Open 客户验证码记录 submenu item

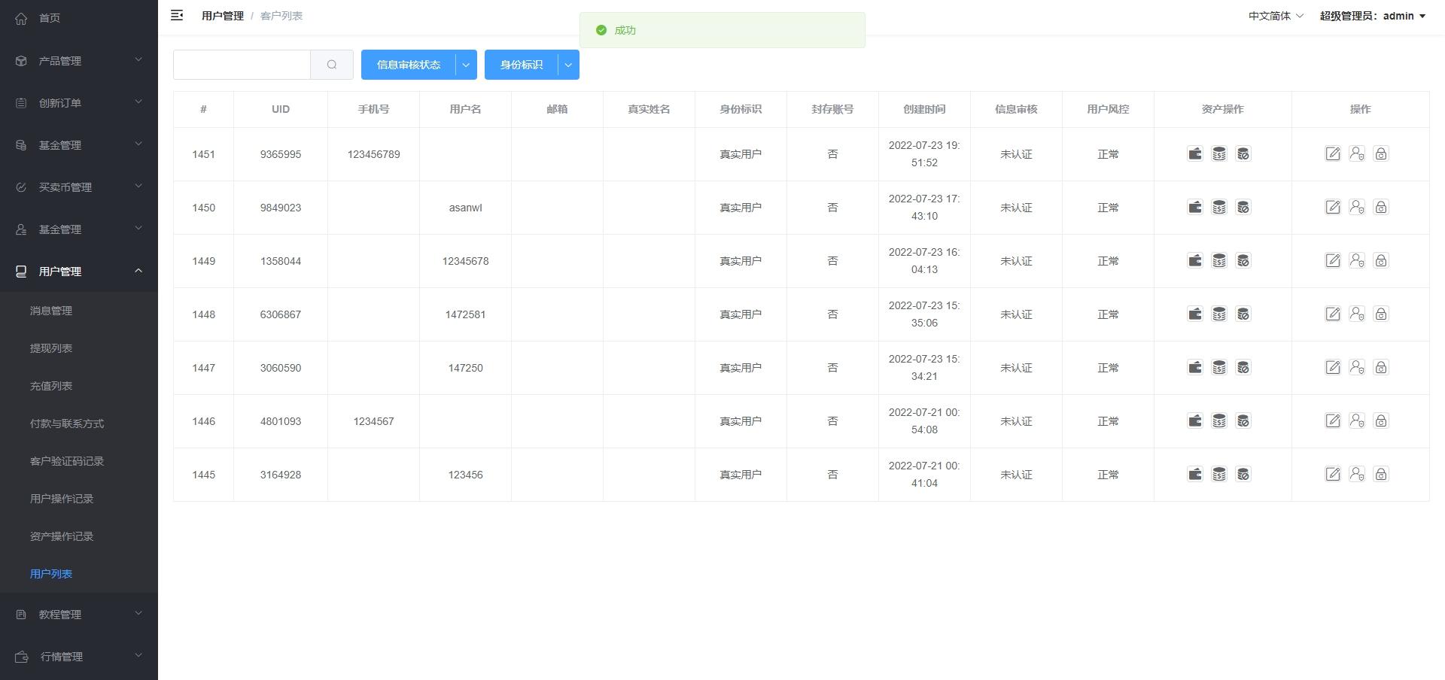point(79,461)
